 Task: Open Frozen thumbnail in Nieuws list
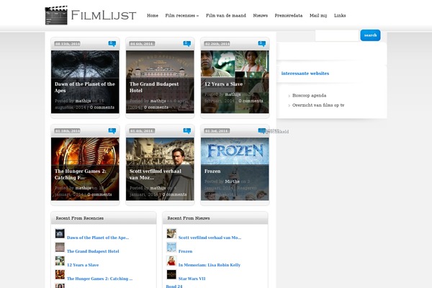point(171,247)
